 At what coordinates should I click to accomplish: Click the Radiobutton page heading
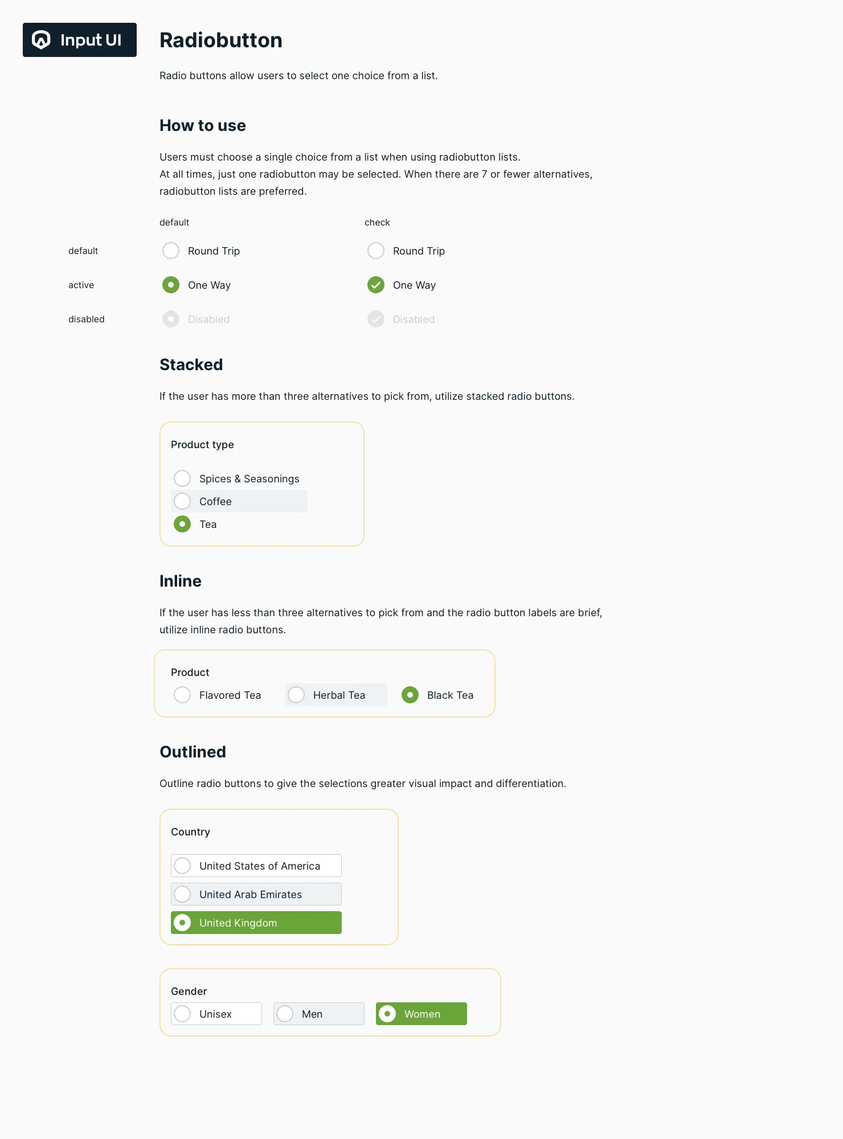(x=221, y=40)
